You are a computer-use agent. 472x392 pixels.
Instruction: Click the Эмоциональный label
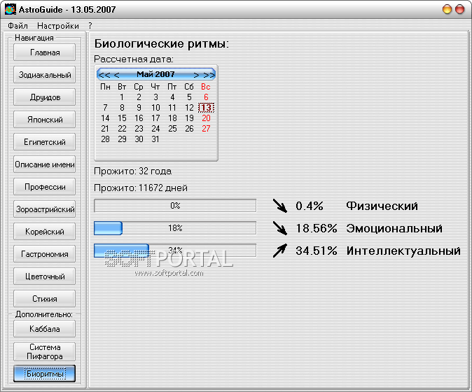point(394,228)
